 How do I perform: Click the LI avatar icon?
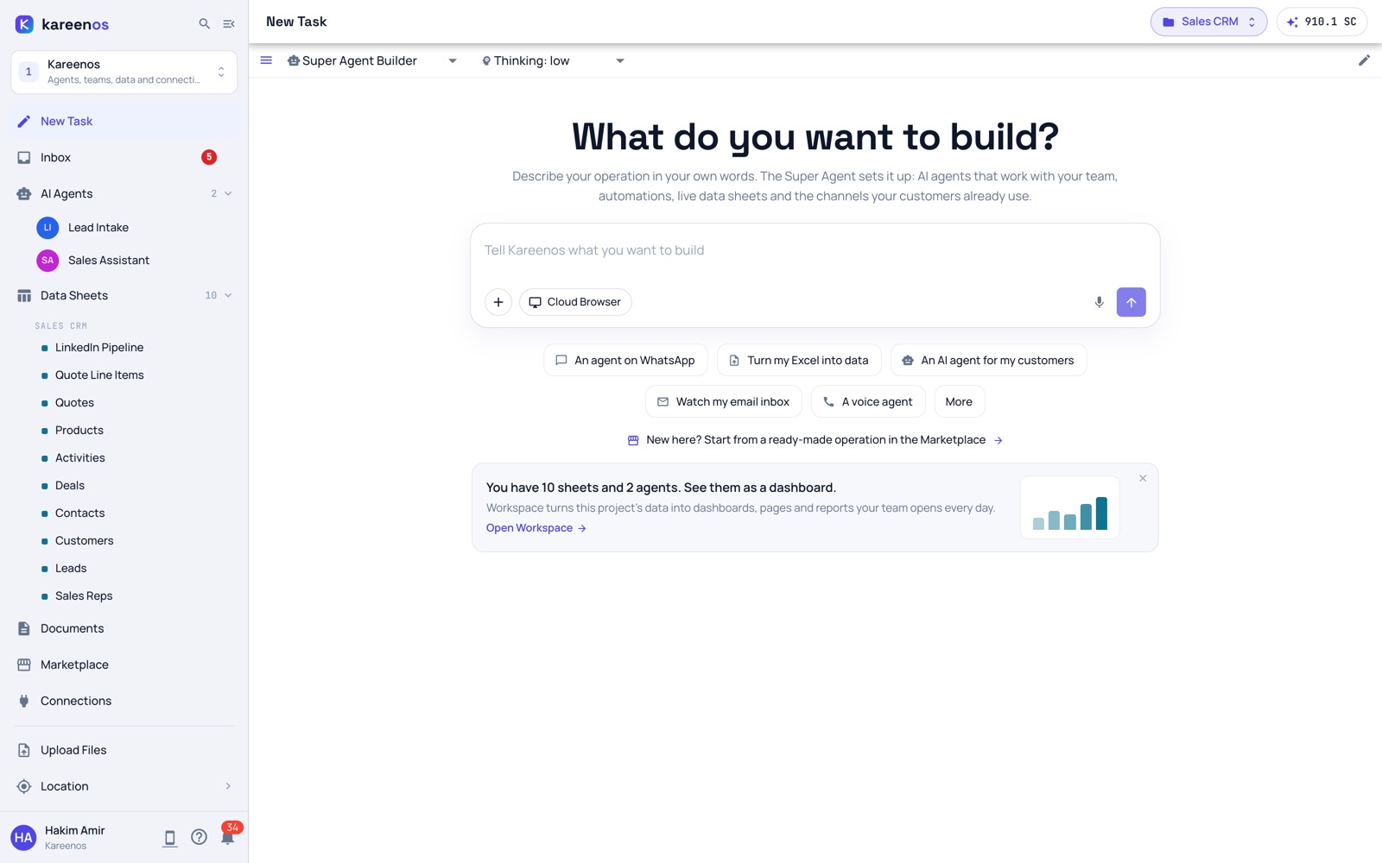click(48, 228)
